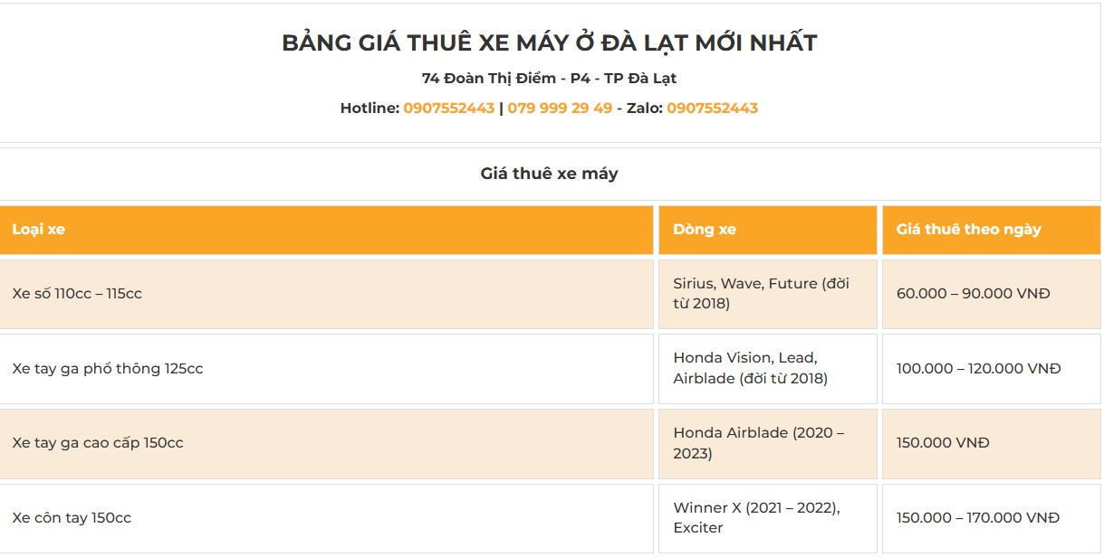Click the "Loại xe" column header
The height and width of the screenshot is (557, 1104).
point(39,230)
